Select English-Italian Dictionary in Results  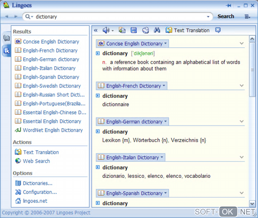click(x=45, y=68)
